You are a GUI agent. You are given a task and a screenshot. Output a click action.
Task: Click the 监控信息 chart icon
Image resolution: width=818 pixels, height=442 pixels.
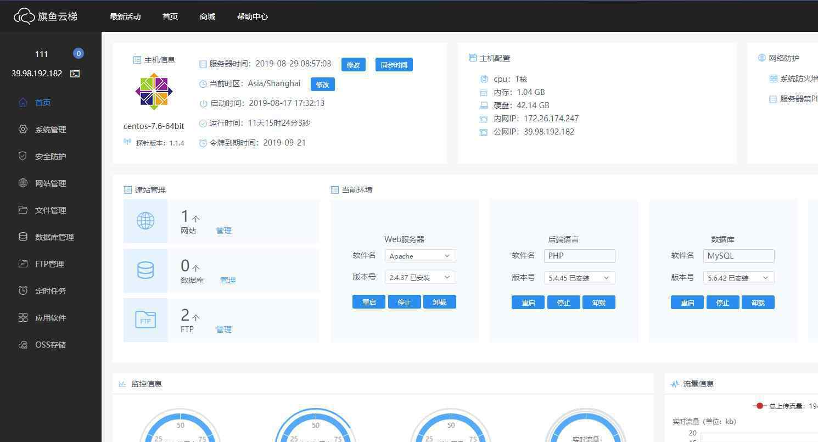click(x=122, y=384)
